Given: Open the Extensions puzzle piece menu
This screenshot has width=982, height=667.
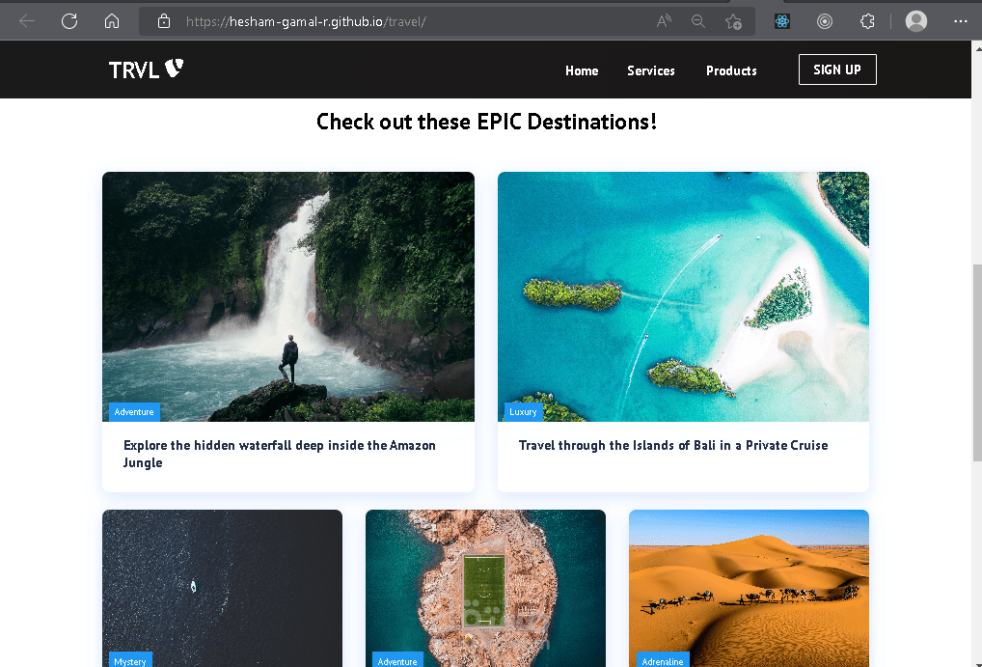Looking at the screenshot, I should [867, 21].
